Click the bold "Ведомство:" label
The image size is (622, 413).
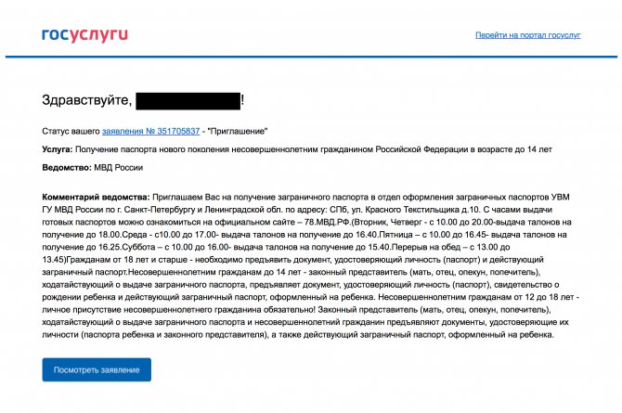click(67, 167)
